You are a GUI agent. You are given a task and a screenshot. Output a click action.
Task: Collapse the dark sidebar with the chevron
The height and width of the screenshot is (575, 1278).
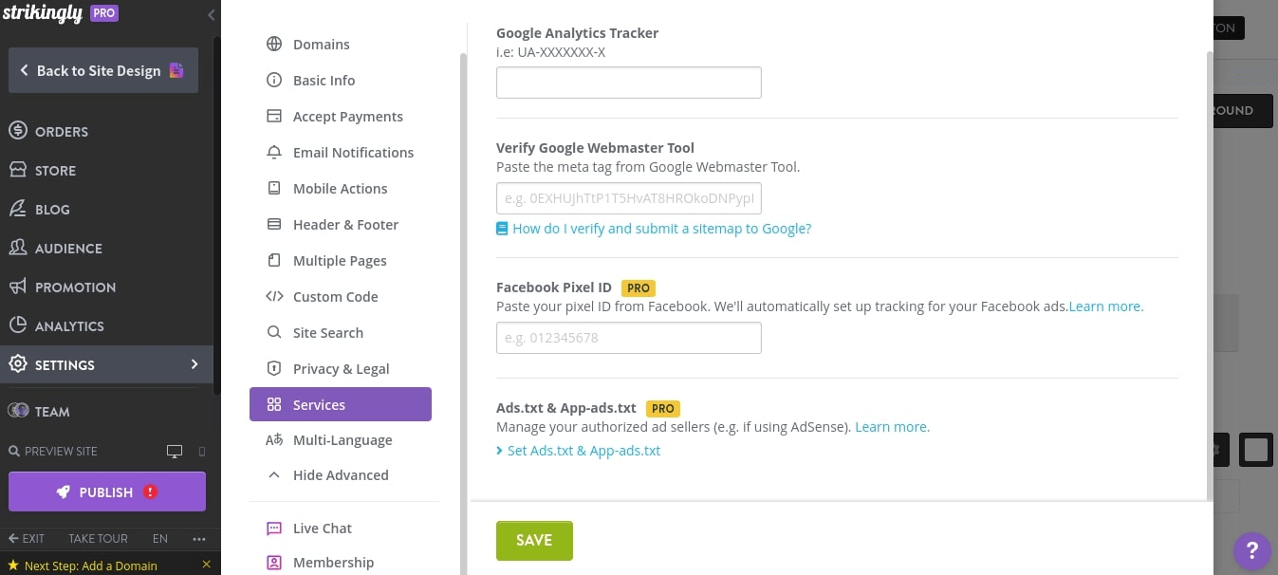pyautogui.click(x=210, y=14)
